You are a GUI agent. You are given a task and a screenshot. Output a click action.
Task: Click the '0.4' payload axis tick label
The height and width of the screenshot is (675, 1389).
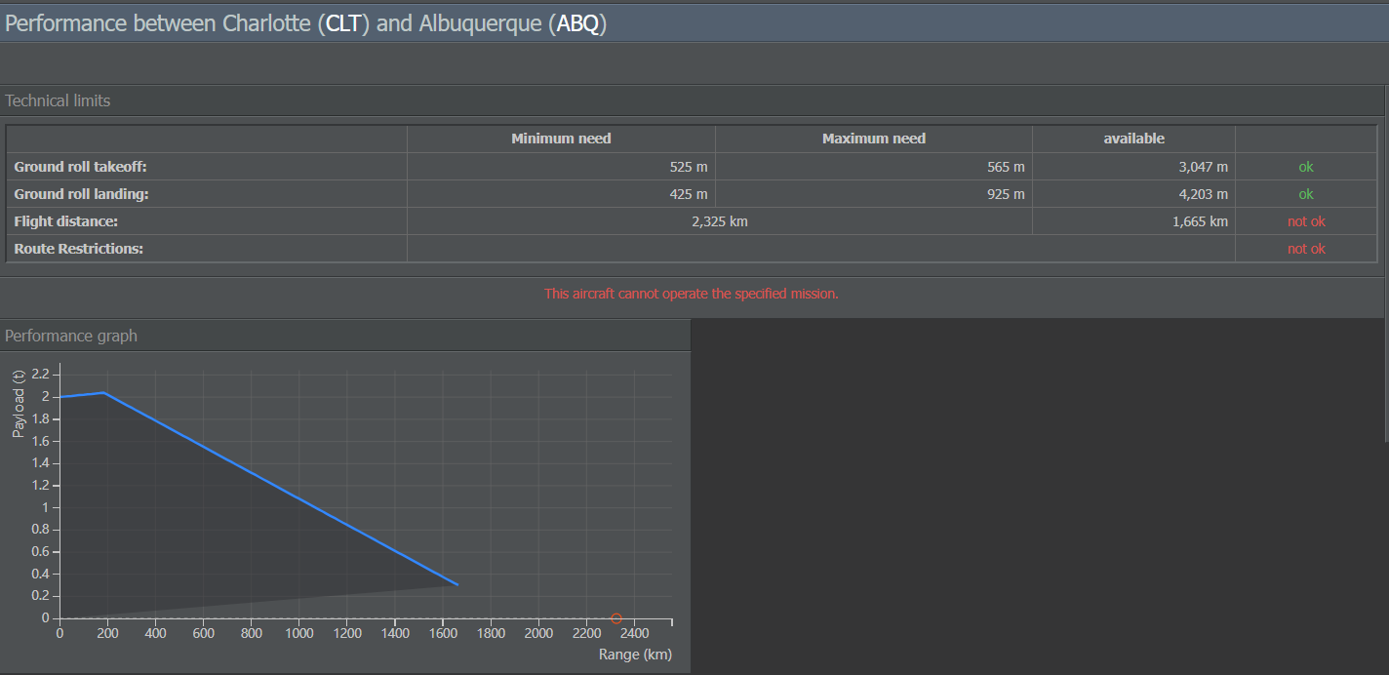[40, 574]
